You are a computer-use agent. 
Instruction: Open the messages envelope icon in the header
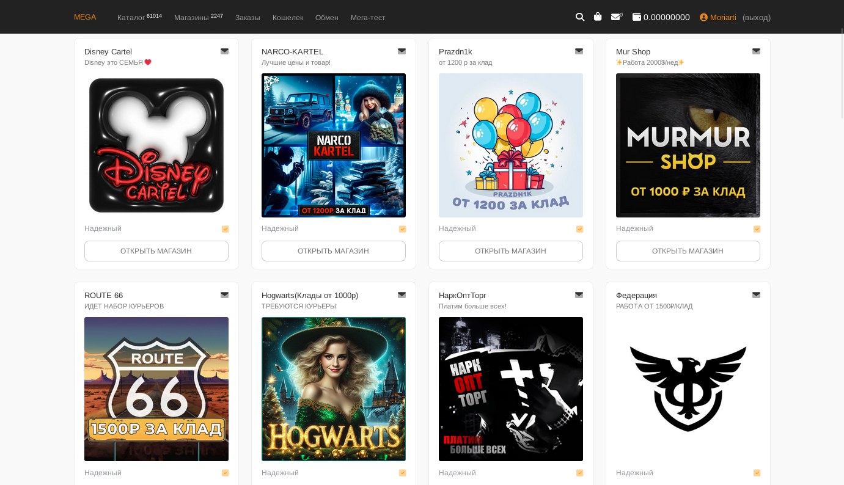click(615, 17)
